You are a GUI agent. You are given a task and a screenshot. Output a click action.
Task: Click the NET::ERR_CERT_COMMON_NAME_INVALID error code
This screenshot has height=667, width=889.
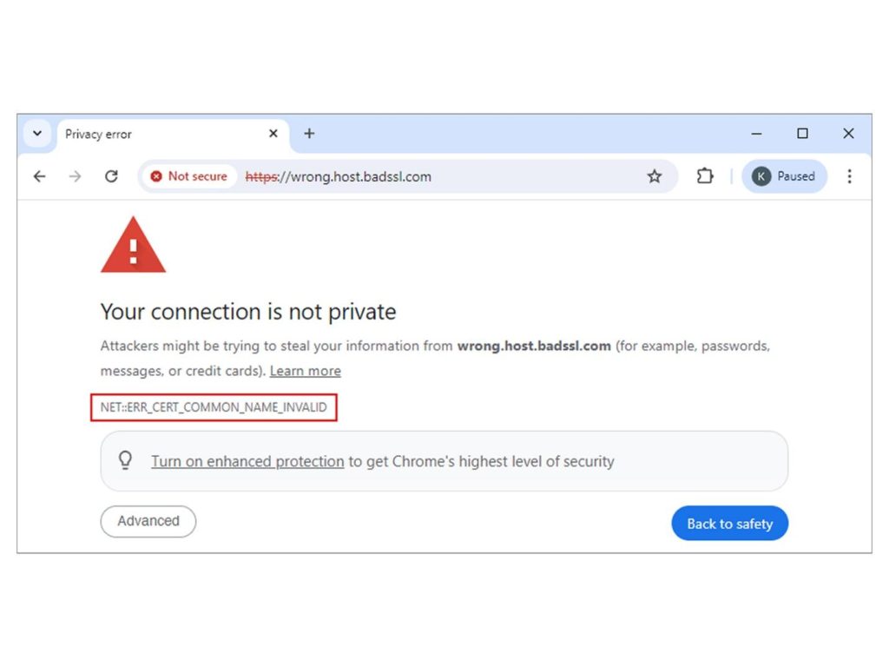(x=214, y=407)
